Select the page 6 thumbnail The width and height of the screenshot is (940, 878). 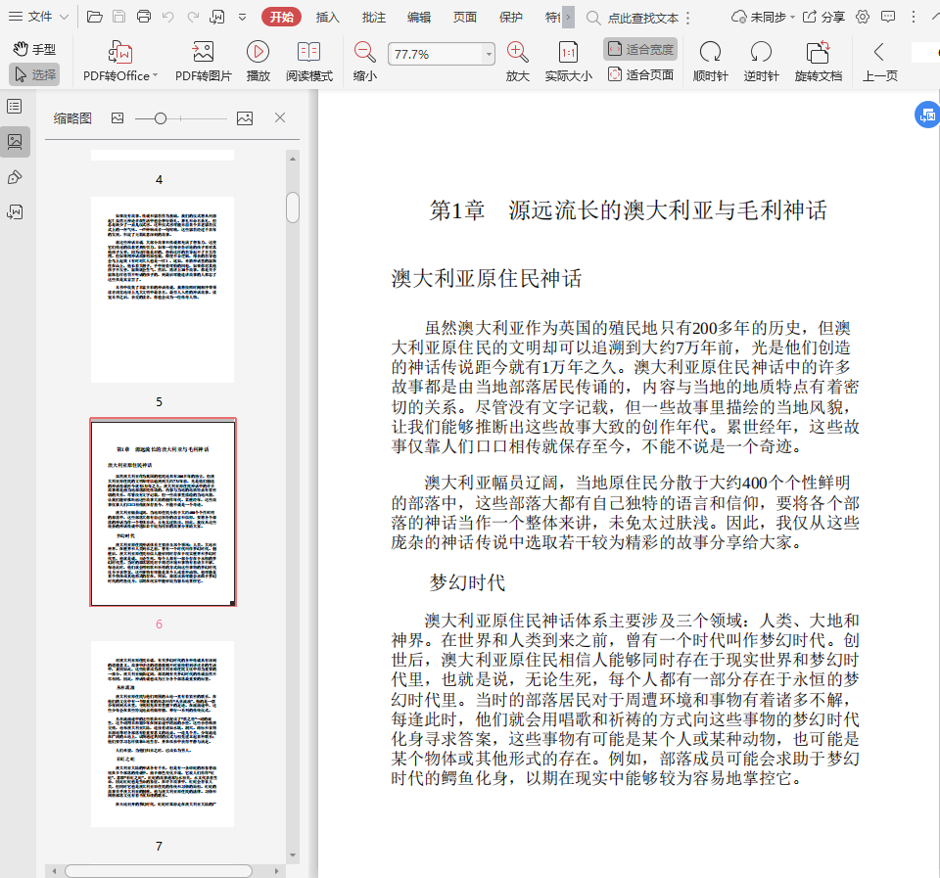tap(163, 512)
